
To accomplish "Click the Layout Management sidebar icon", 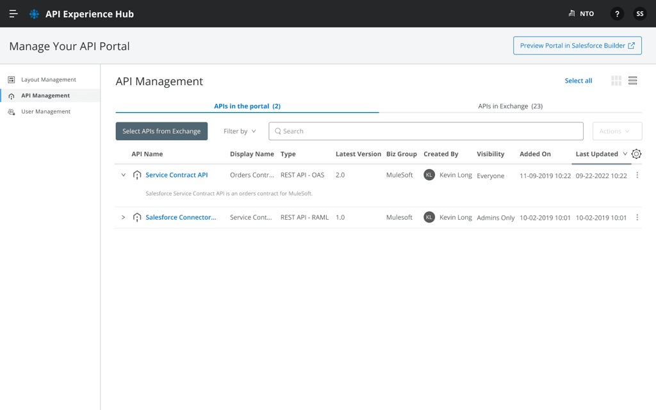I will point(12,79).
